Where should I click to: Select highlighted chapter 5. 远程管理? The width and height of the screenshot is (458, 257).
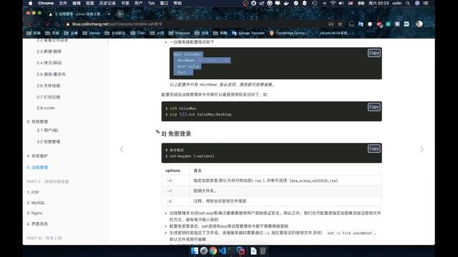pos(37,168)
